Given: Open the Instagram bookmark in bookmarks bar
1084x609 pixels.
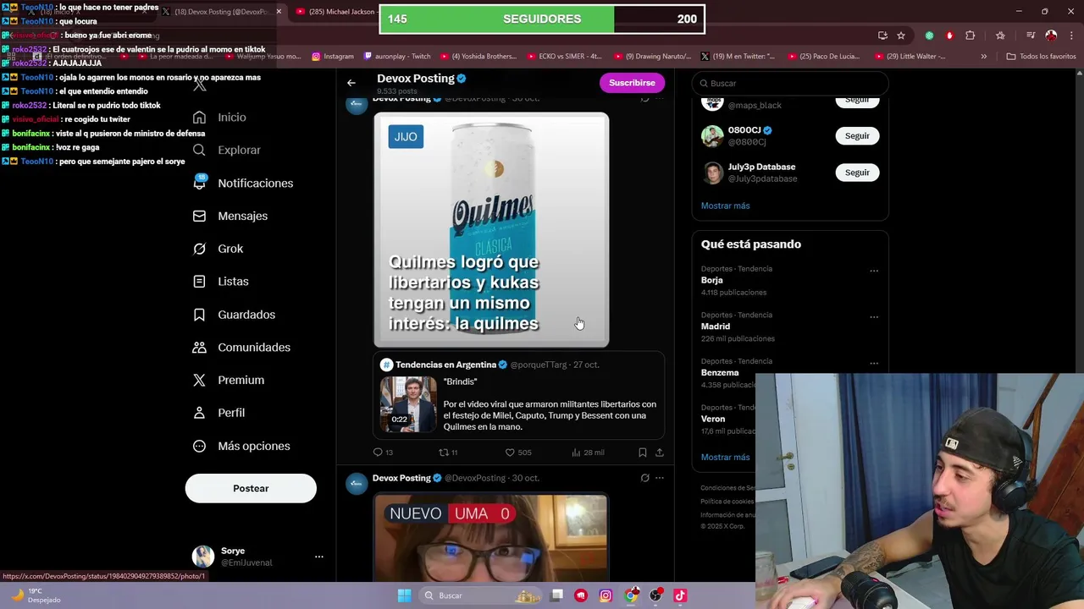Looking at the screenshot, I should tap(333, 57).
